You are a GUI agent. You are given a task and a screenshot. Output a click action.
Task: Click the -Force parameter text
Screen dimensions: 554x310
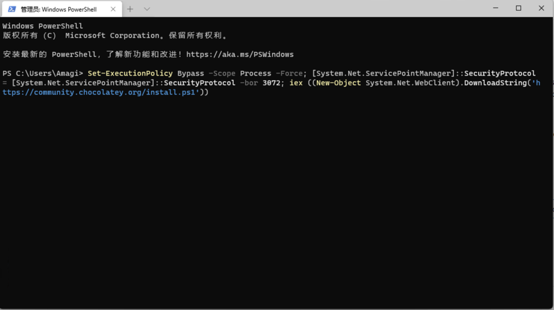tap(289, 73)
